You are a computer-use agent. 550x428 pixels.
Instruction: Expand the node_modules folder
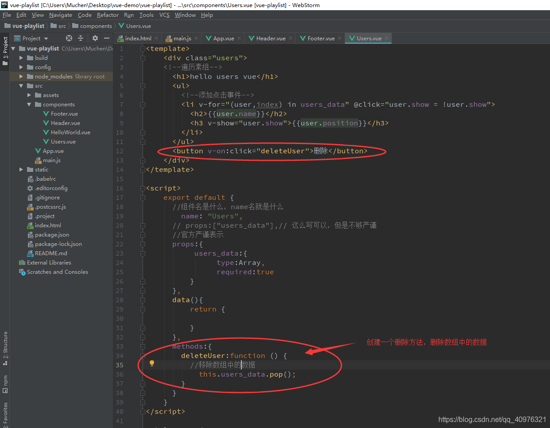(x=21, y=77)
